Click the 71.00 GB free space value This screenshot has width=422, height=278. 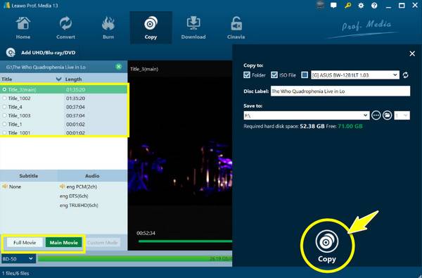coord(350,126)
